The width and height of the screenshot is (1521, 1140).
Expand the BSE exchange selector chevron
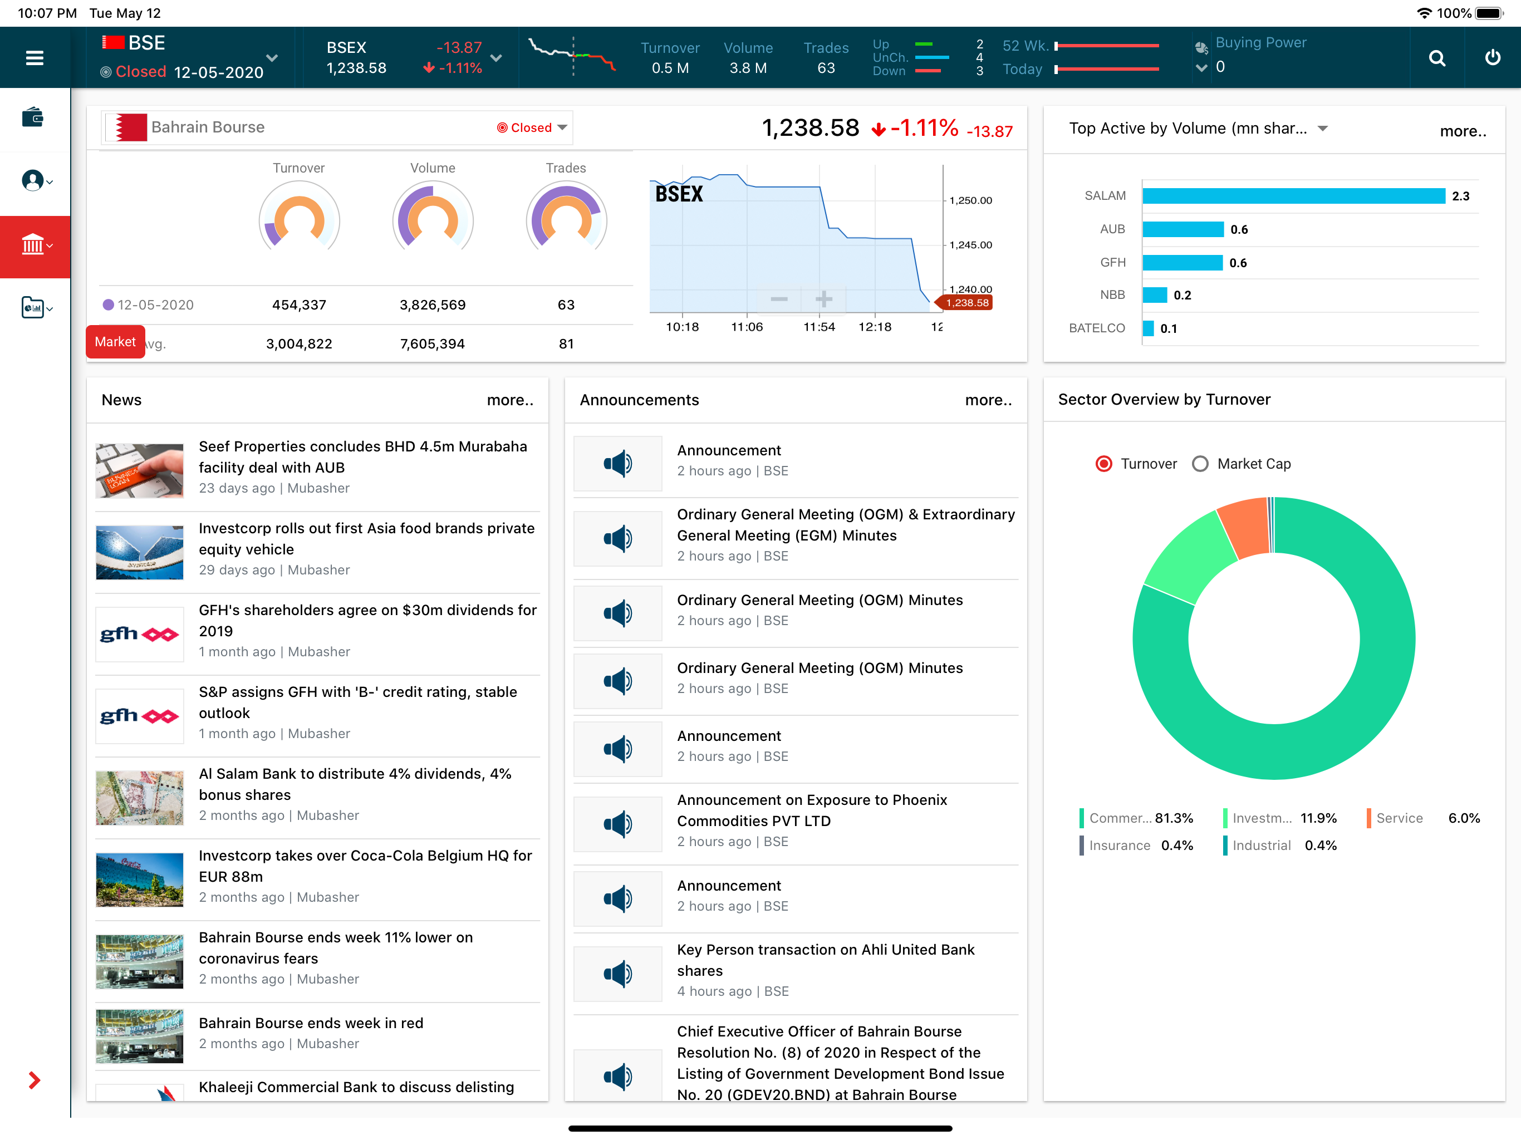pyautogui.click(x=272, y=58)
